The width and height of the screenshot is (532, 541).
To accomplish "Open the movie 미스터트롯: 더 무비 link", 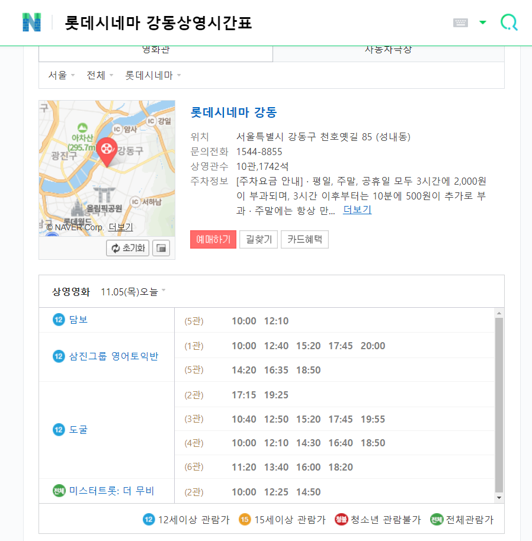I will click(x=111, y=491).
